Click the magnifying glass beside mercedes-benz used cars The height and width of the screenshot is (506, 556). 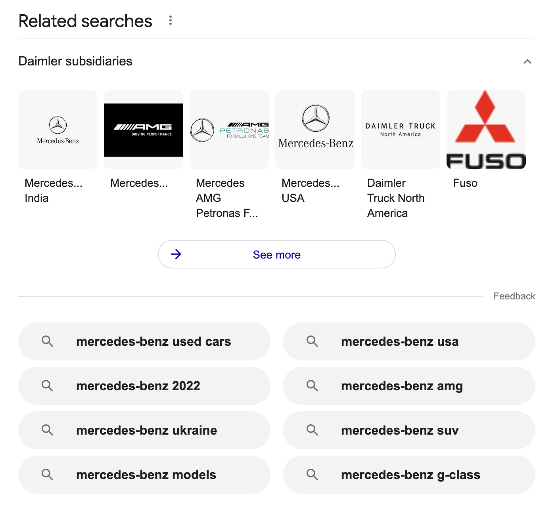point(48,341)
